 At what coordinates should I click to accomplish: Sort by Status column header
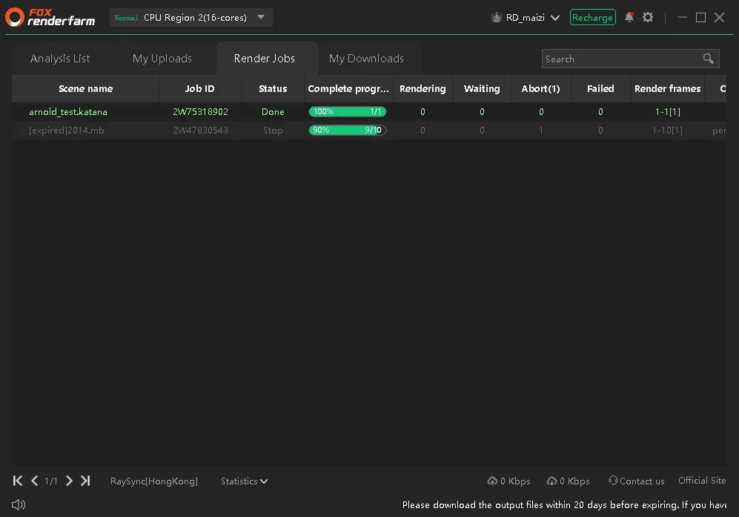(273, 89)
